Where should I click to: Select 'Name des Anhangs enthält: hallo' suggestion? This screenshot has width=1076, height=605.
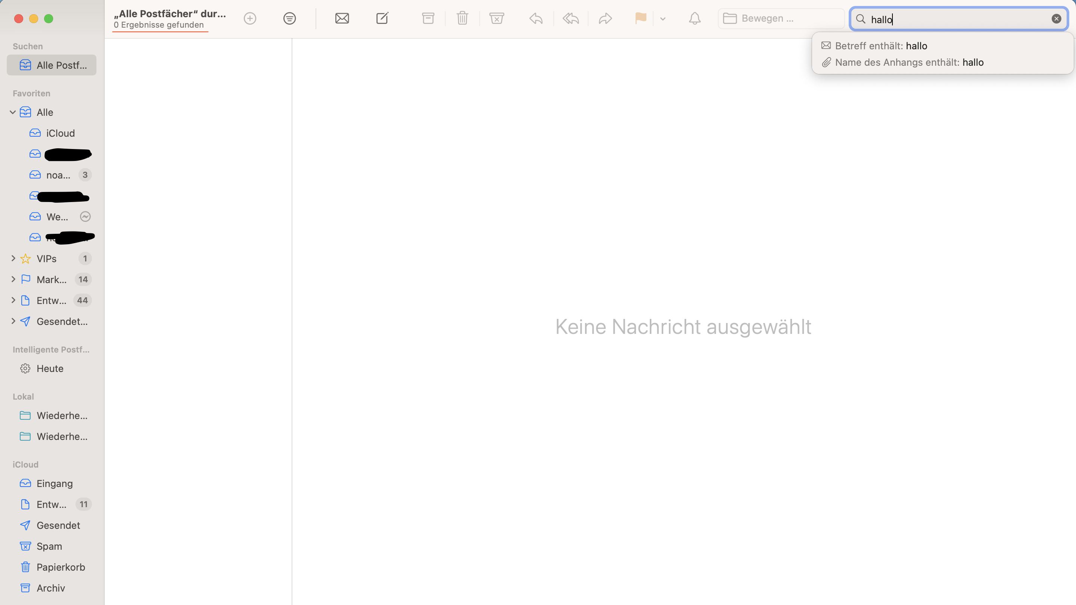(x=909, y=63)
